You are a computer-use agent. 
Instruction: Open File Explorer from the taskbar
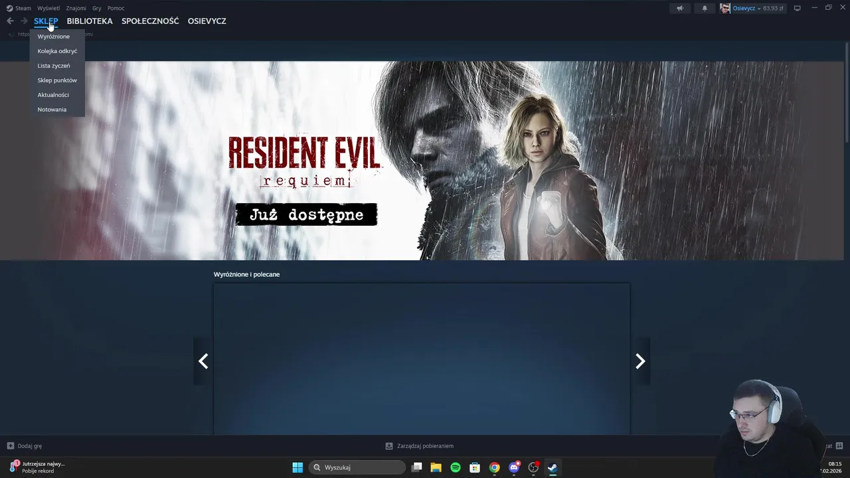(x=436, y=467)
